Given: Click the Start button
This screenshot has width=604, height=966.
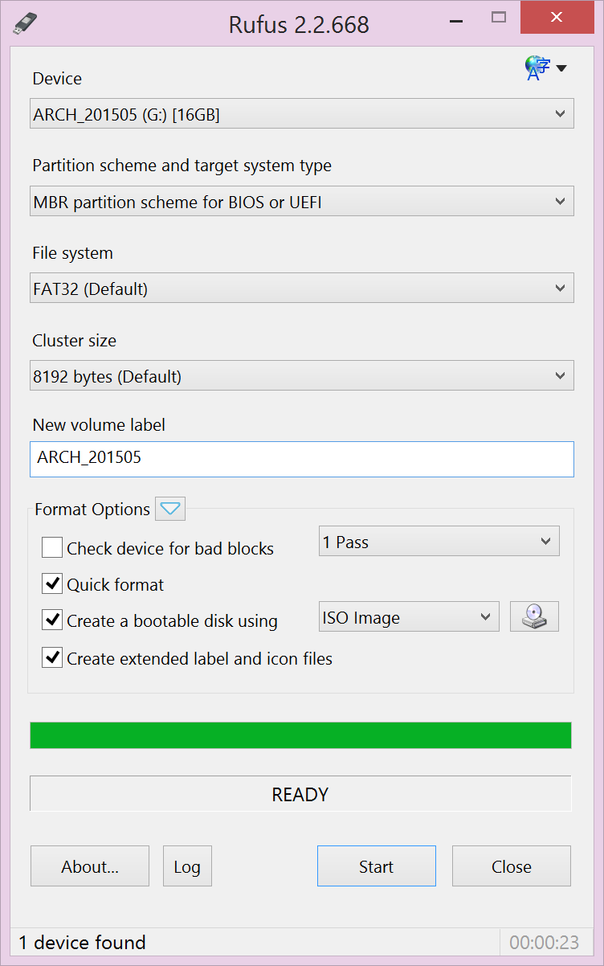Looking at the screenshot, I should tap(377, 866).
